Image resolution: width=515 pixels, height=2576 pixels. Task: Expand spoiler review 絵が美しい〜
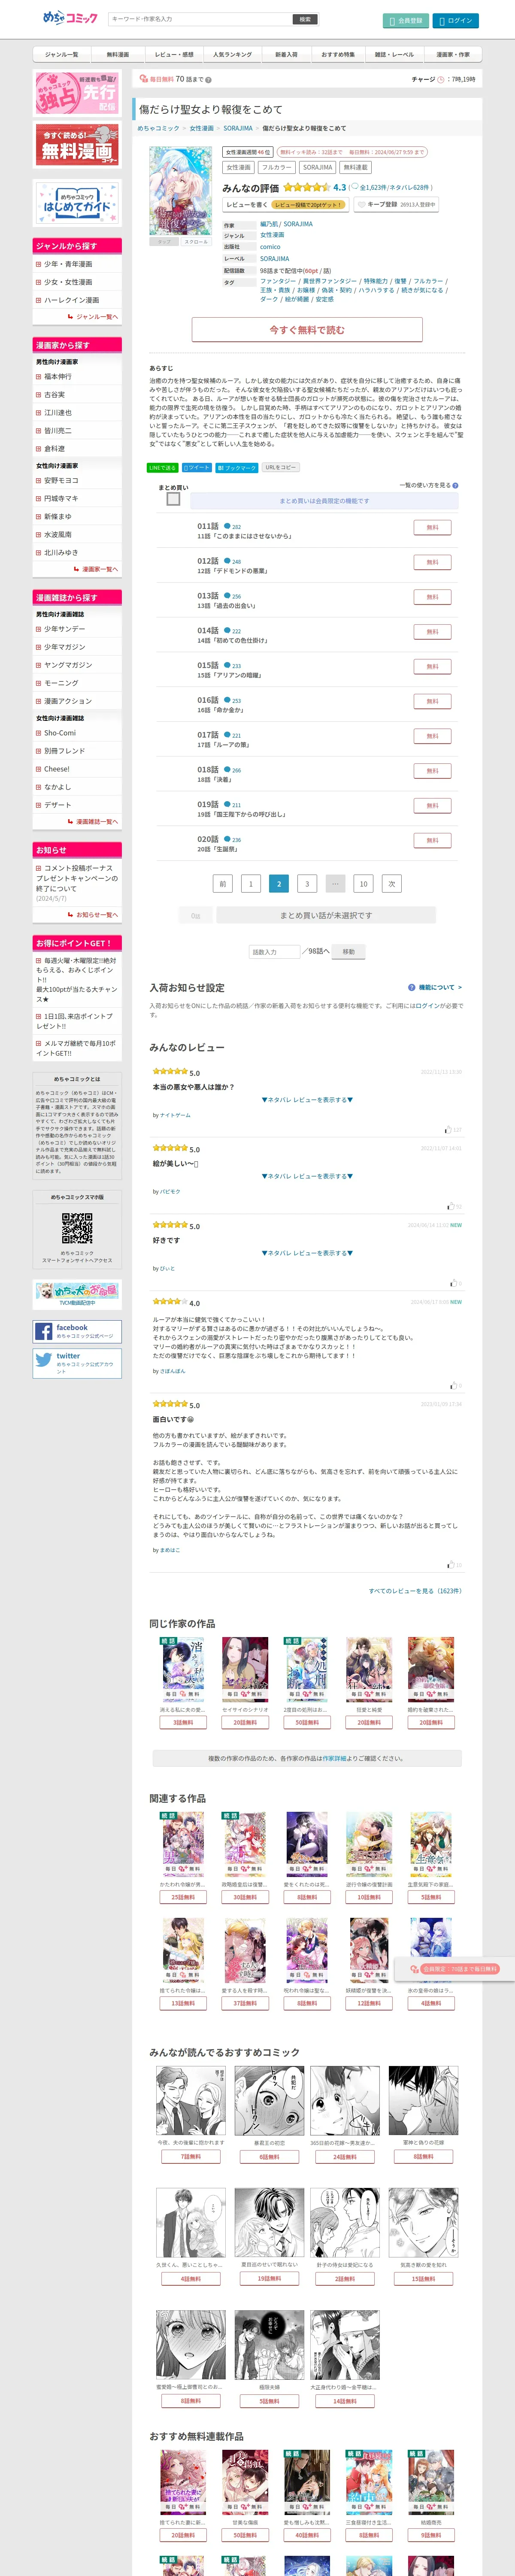(x=307, y=1176)
